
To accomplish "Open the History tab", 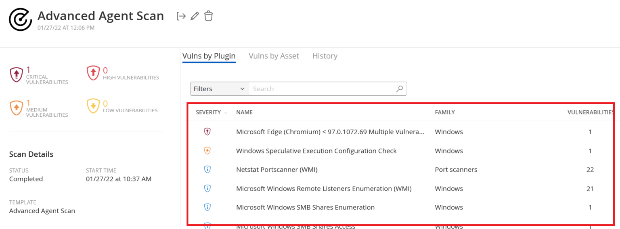I will 325,56.
